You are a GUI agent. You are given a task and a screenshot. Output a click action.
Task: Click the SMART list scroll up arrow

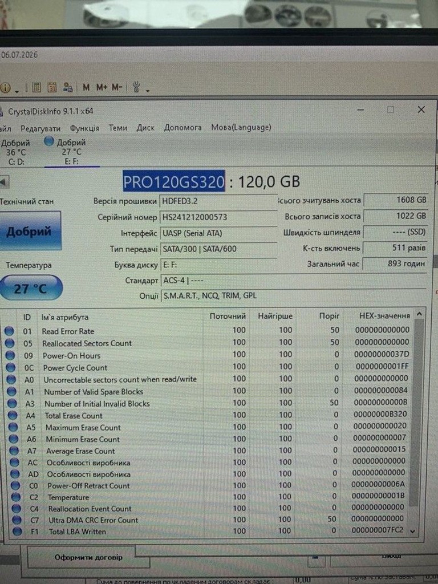[419, 314]
